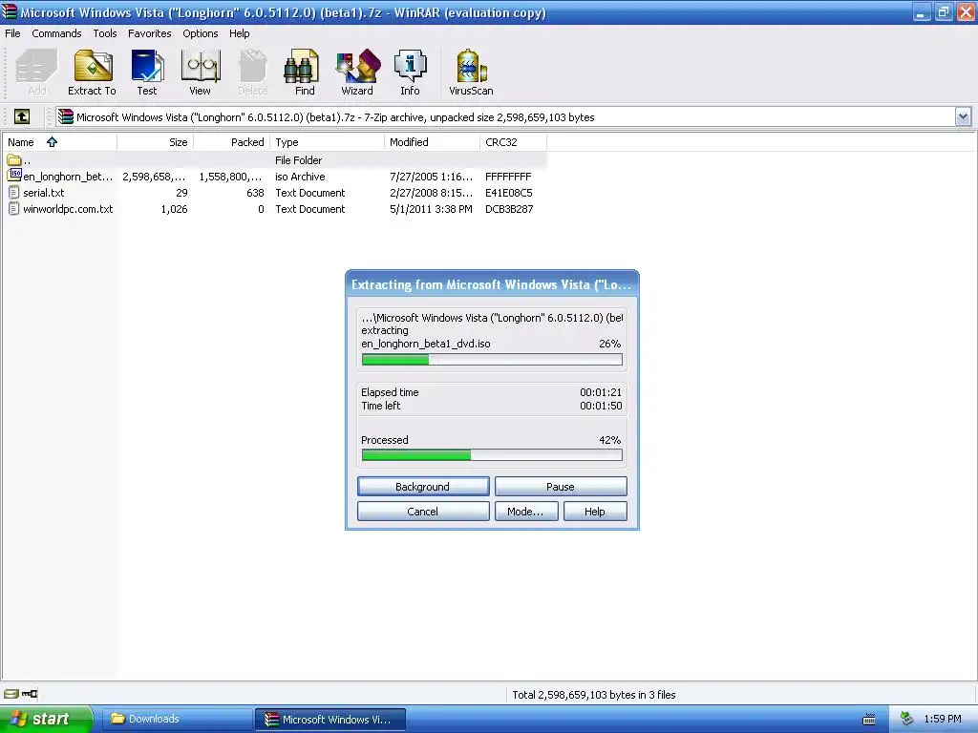
Task: Click the archive path address field
Action: [504, 117]
